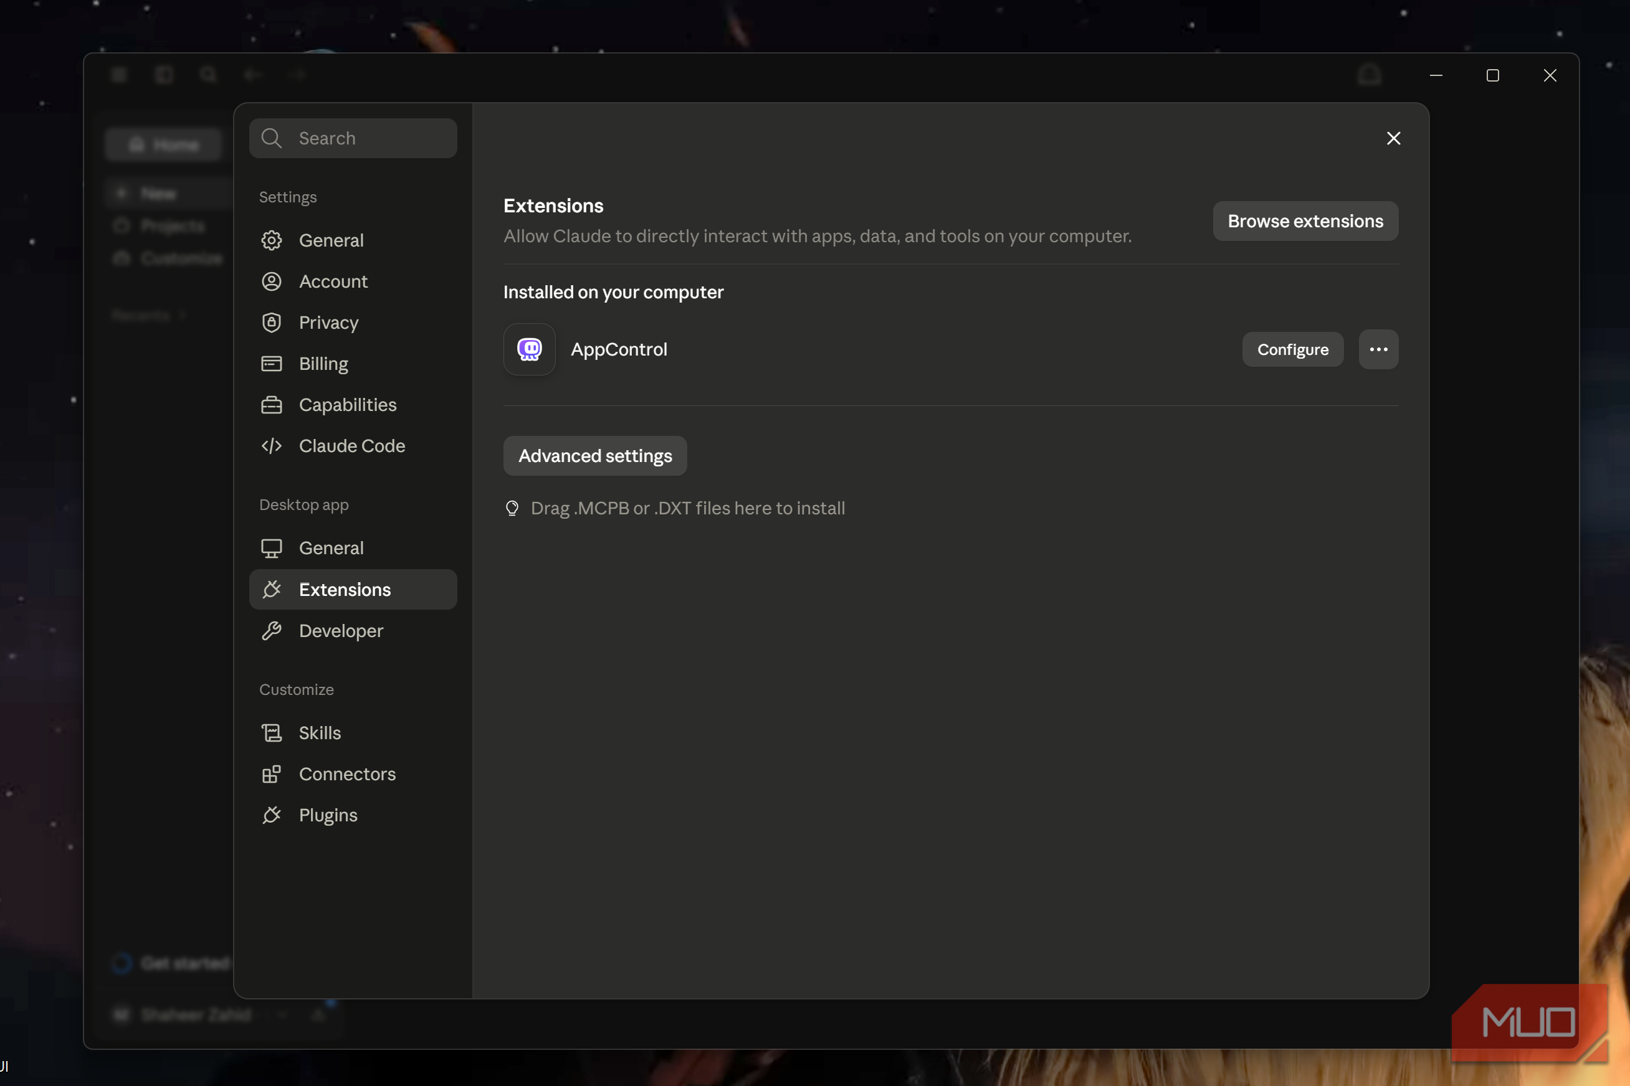Open Advanced settings

[x=594, y=456]
